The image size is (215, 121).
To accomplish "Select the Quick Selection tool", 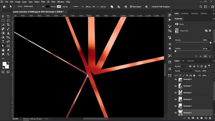I will pyautogui.click(x=3, y=25).
